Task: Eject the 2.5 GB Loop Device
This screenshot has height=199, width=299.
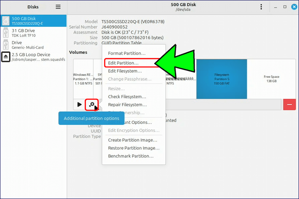Action: 6,56
